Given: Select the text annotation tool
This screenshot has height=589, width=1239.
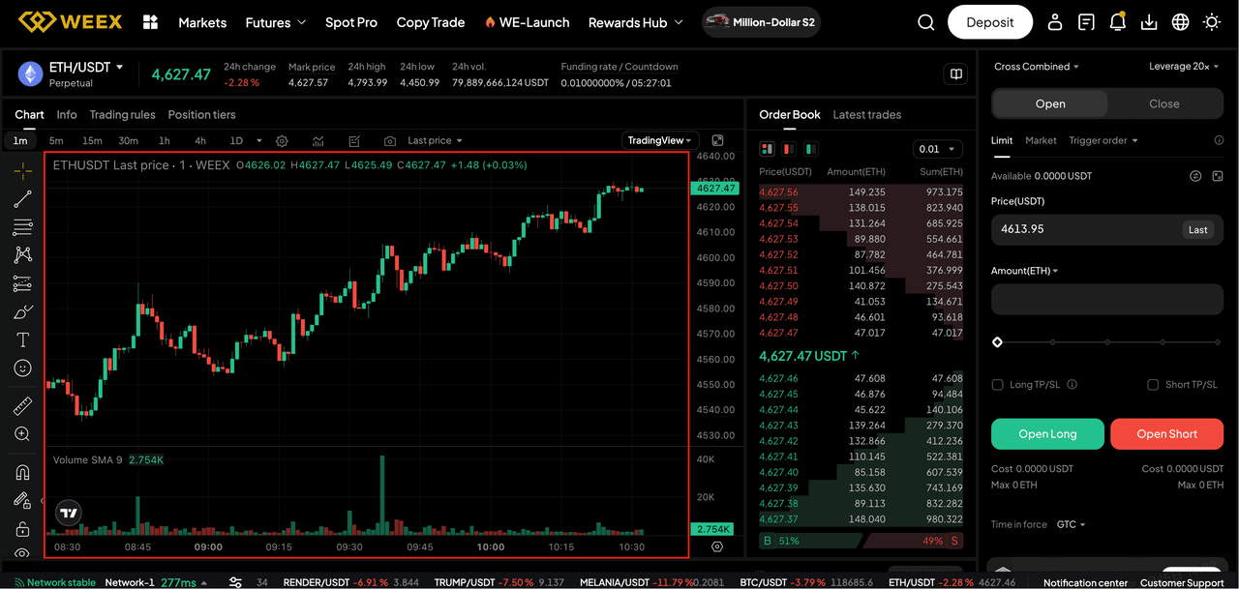Looking at the screenshot, I should (x=21, y=339).
